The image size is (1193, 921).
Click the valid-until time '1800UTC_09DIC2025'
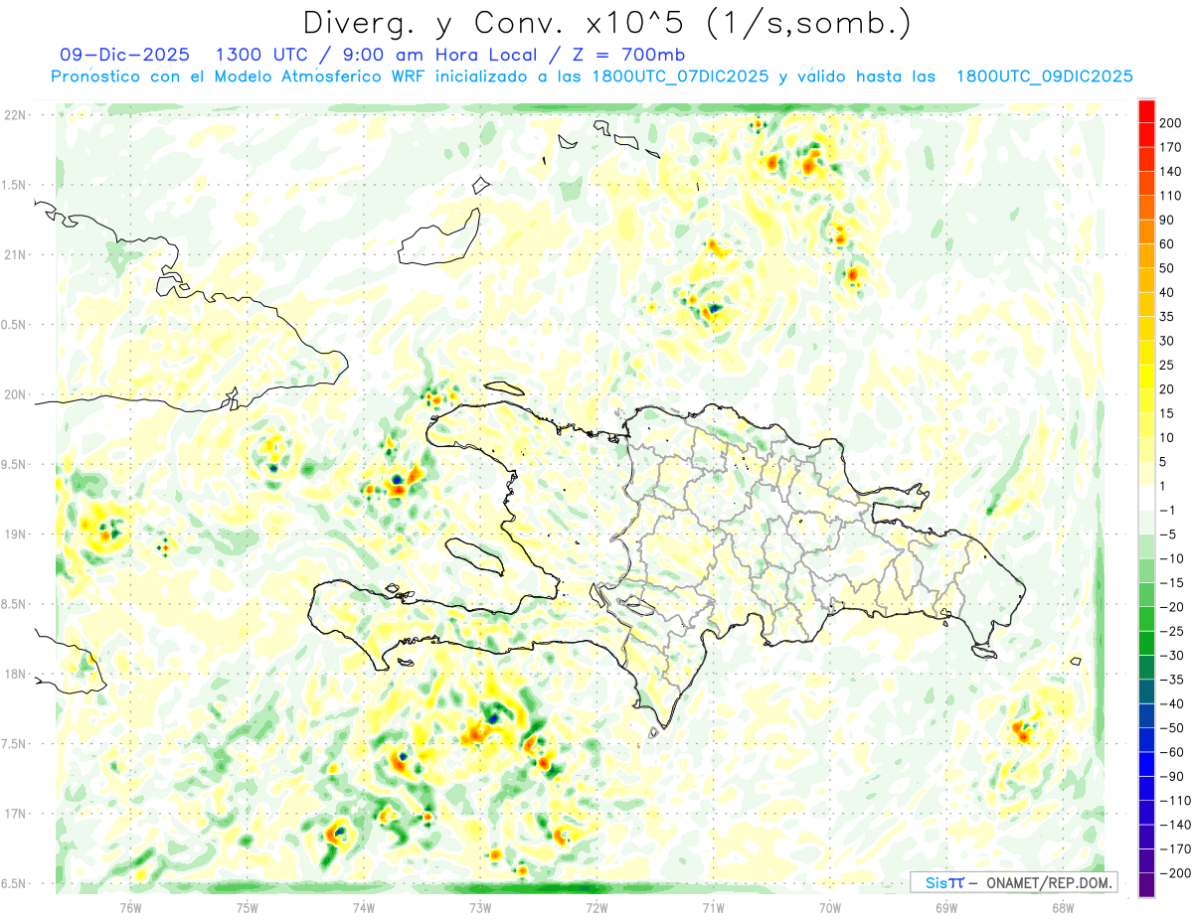click(x=1044, y=77)
